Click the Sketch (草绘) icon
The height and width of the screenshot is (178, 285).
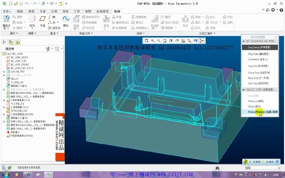(66, 19)
